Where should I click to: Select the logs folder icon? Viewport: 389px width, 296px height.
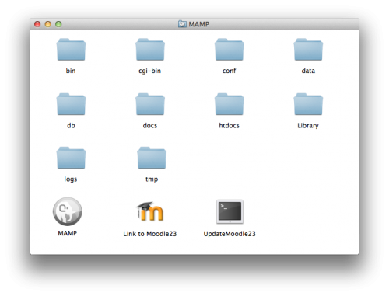click(x=71, y=158)
